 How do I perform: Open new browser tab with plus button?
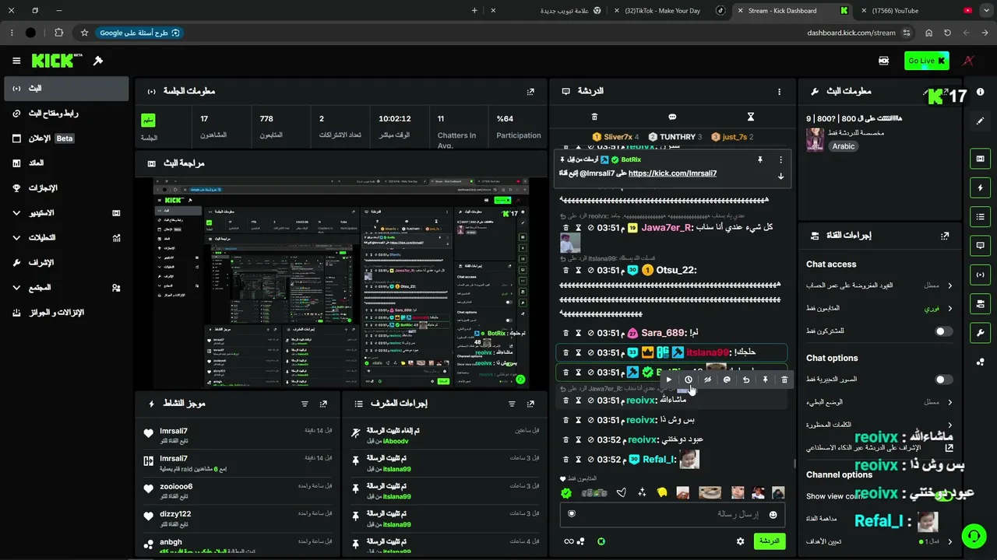474,11
